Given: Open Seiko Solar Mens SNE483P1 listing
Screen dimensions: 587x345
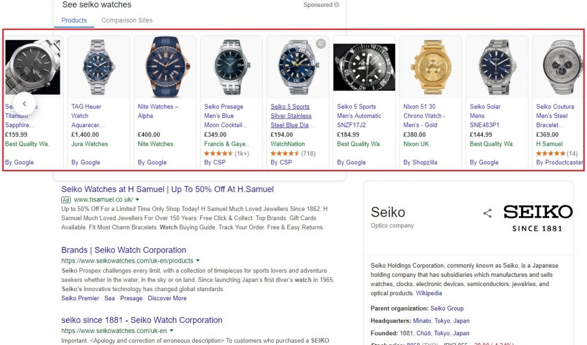Looking at the screenshot, I should (x=485, y=116).
